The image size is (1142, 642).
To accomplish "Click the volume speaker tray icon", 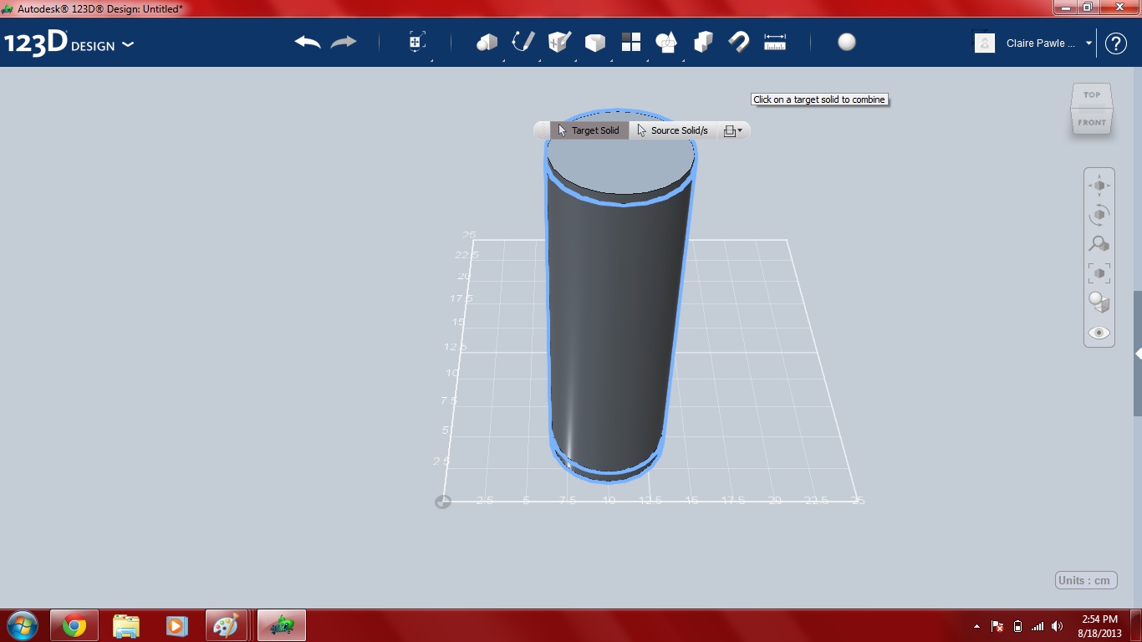I will coord(1057,626).
